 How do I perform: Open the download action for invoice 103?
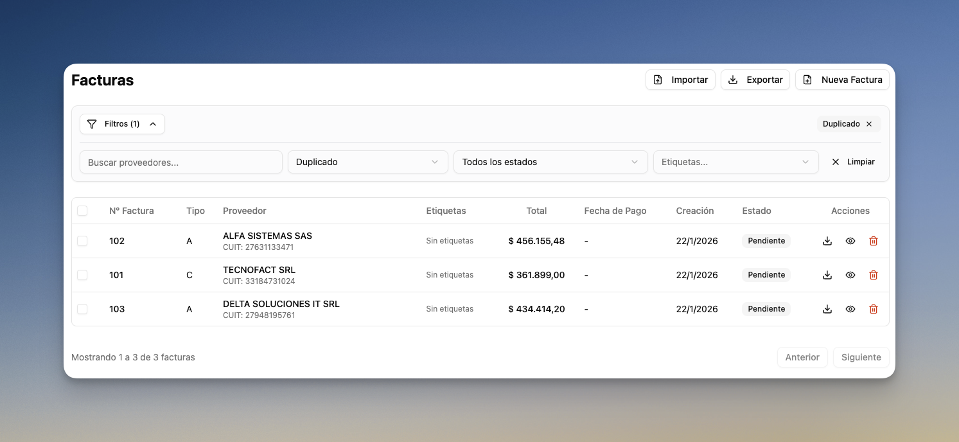point(827,309)
